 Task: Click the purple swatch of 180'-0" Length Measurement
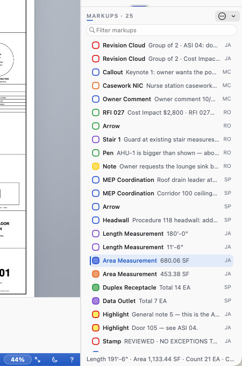pos(96,234)
